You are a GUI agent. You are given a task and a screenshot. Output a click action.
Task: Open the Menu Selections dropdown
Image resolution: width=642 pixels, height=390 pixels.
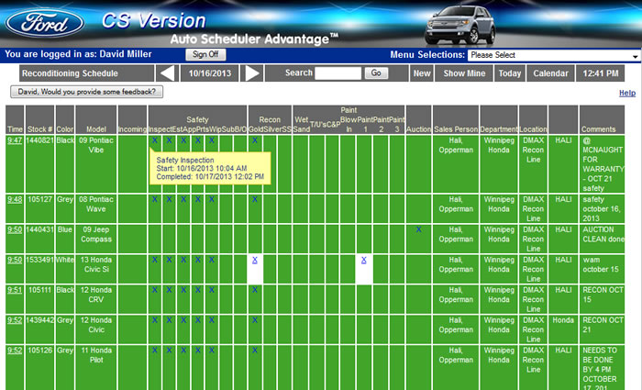pos(553,55)
